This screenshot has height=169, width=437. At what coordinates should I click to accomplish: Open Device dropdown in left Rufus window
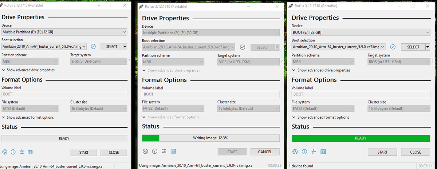[64, 32]
